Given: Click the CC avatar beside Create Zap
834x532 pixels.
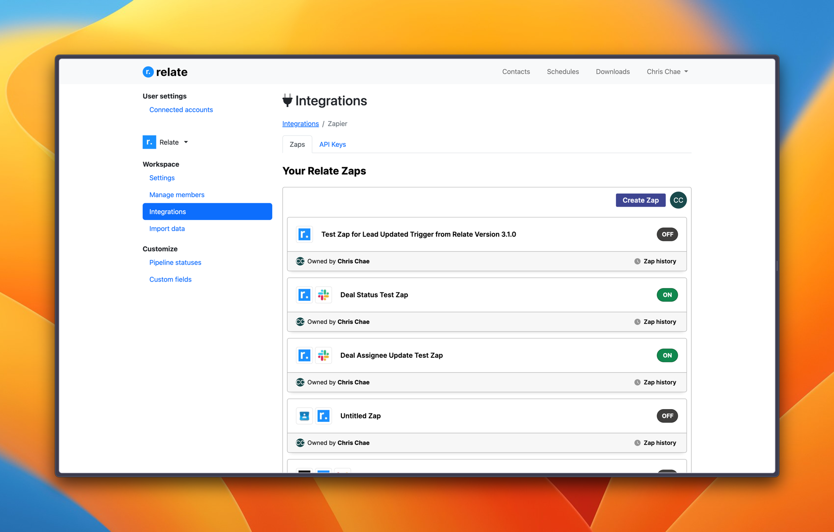Looking at the screenshot, I should (678, 200).
